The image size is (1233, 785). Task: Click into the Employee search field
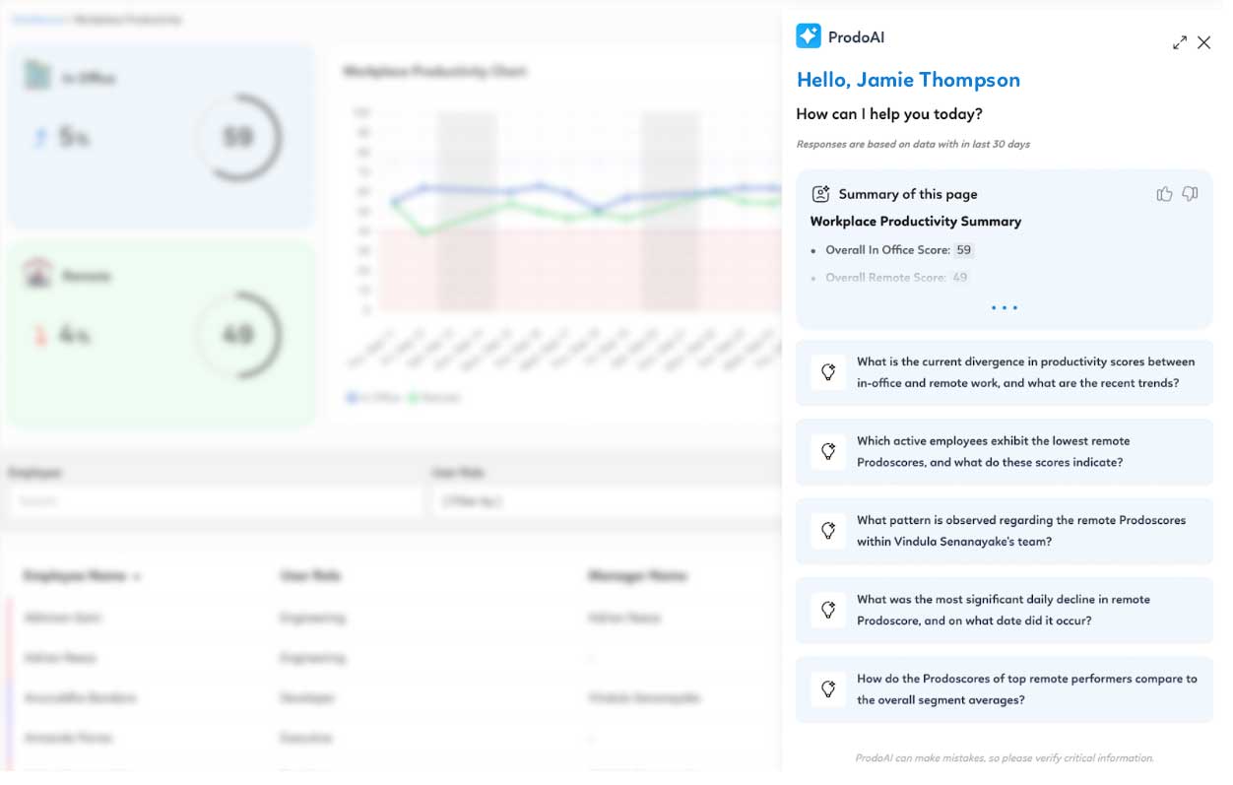pos(215,501)
